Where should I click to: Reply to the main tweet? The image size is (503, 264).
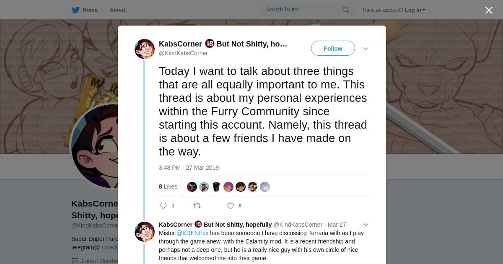tap(164, 206)
